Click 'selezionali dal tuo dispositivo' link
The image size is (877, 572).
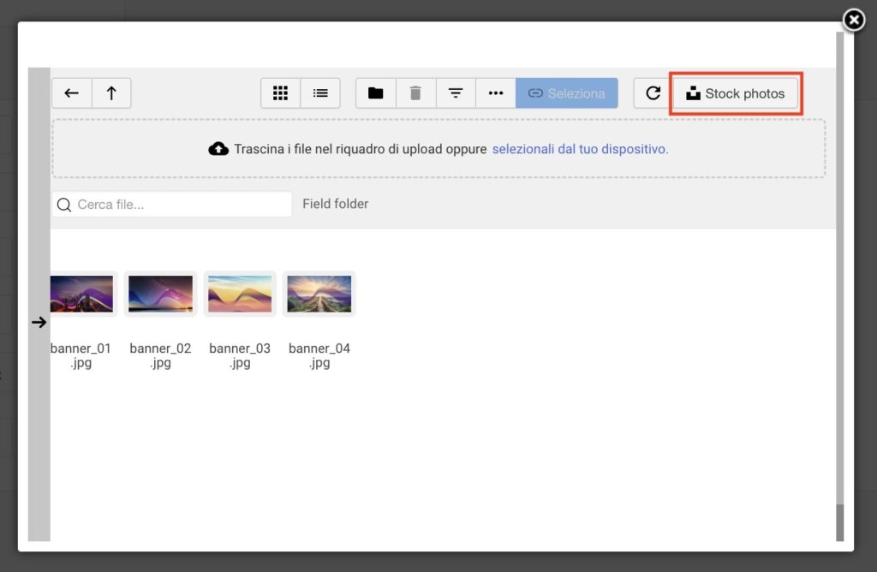point(580,149)
